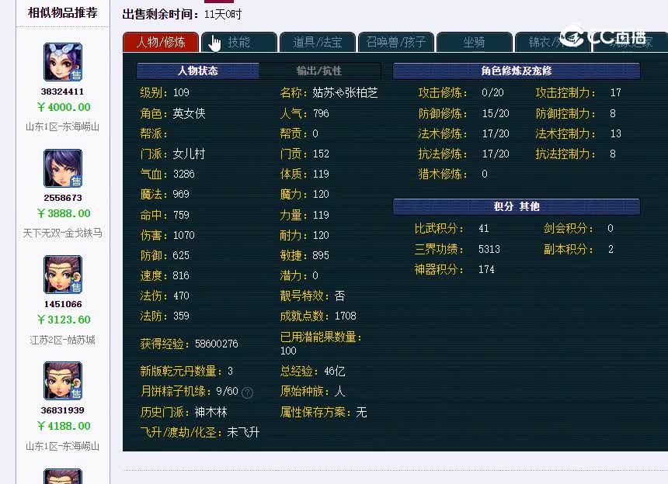Click the 级别 value 109
Screen dimensions: 668x484
[x=181, y=93]
